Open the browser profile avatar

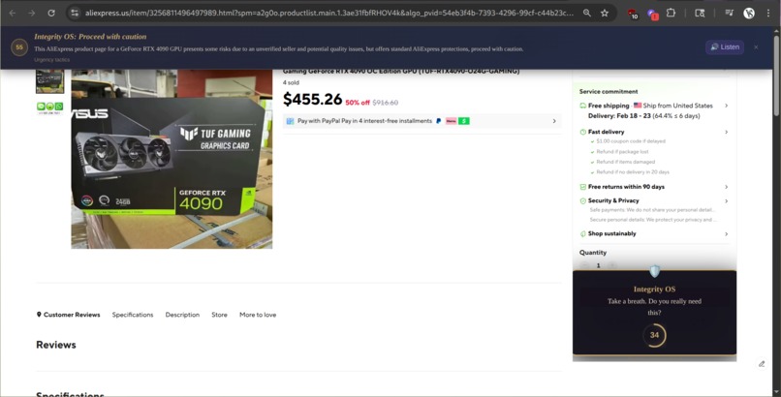pyautogui.click(x=749, y=14)
